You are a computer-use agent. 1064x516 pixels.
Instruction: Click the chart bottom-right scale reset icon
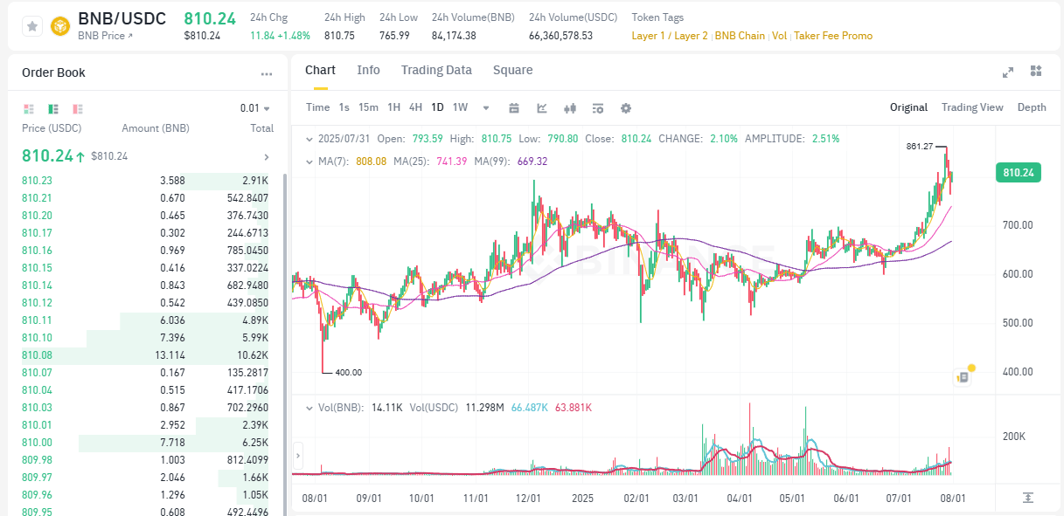(1028, 497)
